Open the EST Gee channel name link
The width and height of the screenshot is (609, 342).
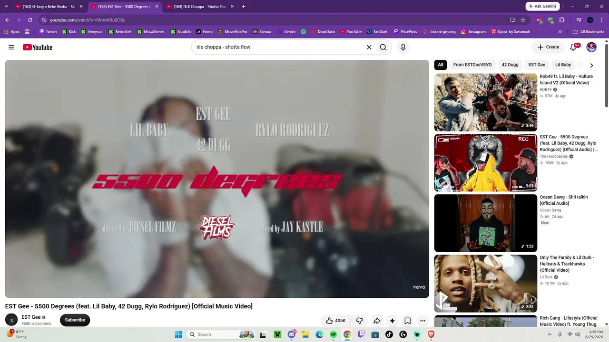point(31,317)
